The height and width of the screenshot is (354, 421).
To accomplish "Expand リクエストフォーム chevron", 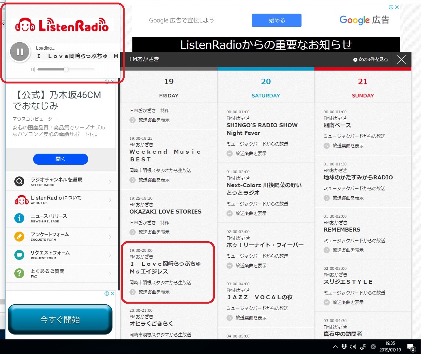I will point(110,255).
